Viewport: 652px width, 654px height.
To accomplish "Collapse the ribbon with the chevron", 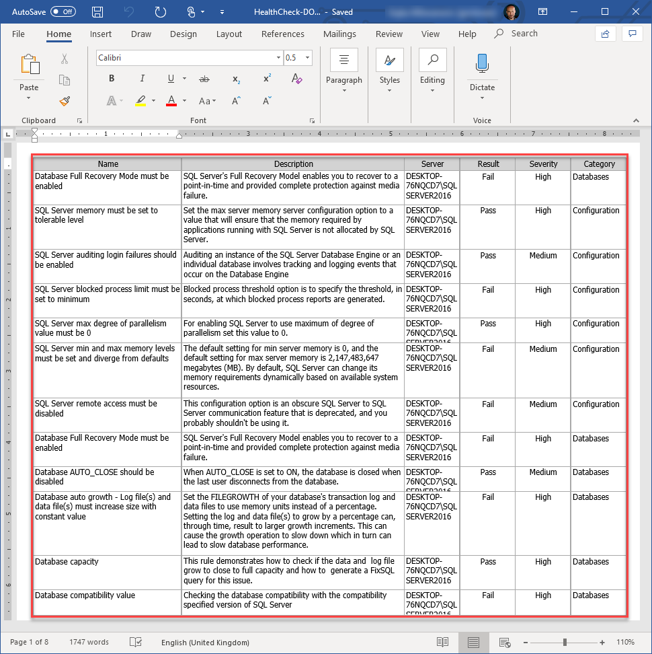I will (636, 120).
